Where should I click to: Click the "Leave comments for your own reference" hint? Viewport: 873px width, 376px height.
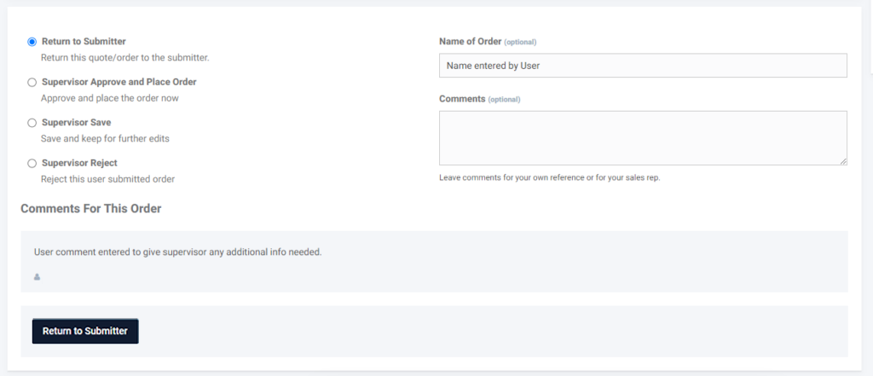549,177
